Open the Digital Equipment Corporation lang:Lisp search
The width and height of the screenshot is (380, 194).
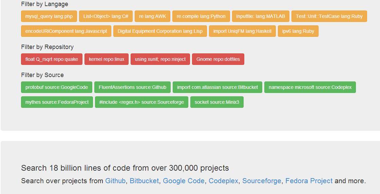click(160, 31)
